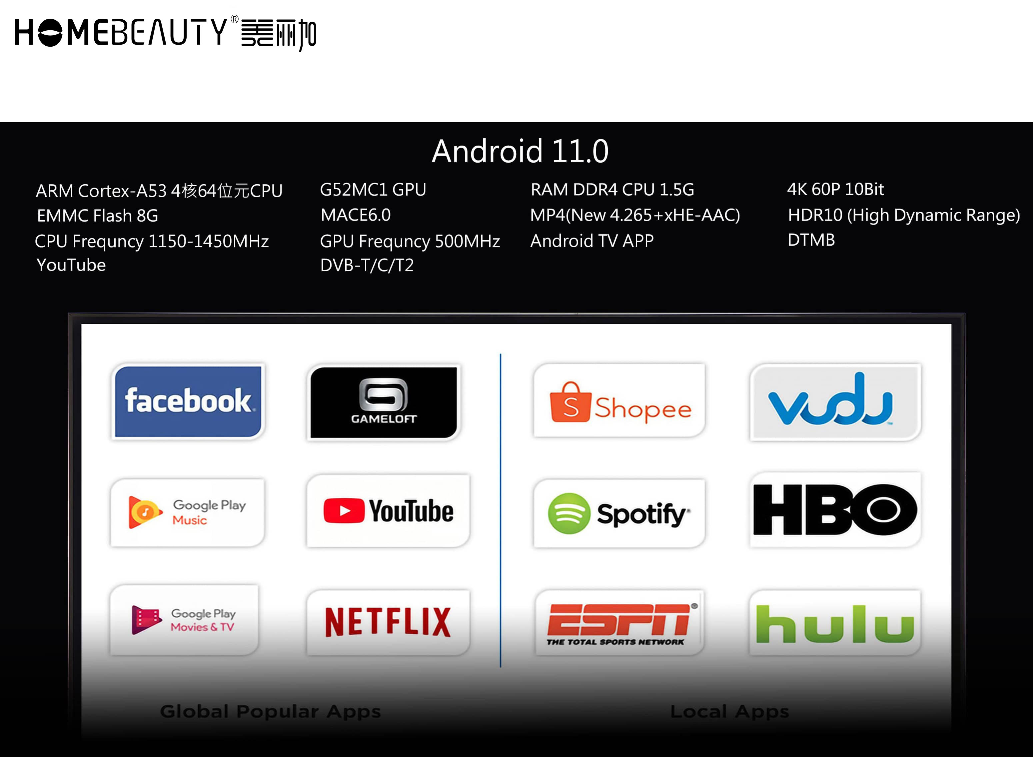Screen dimensions: 1033x757
Task: Click the DTMB spec text
Action: click(x=811, y=240)
